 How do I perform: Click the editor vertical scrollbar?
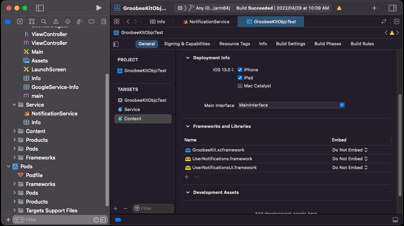pyautogui.click(x=400, y=145)
